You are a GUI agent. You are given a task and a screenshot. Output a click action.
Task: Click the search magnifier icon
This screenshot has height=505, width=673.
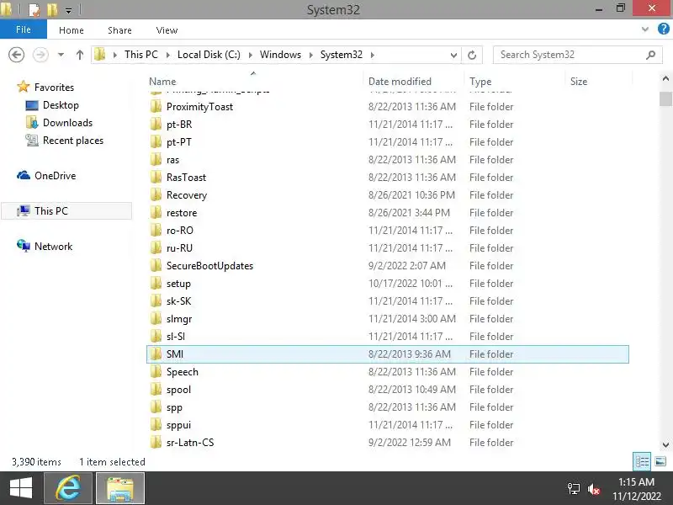click(650, 55)
